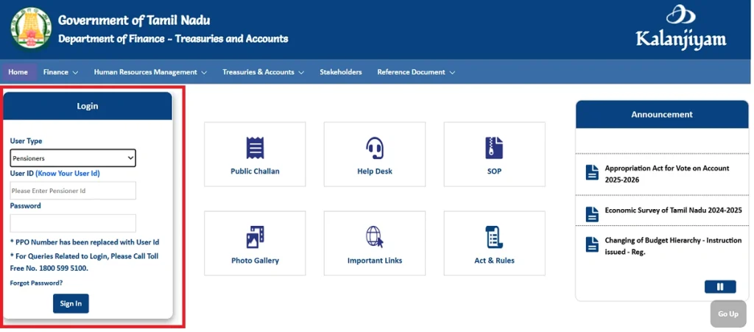Open the Help Desk headset icon
The height and width of the screenshot is (332, 754).
click(x=374, y=148)
